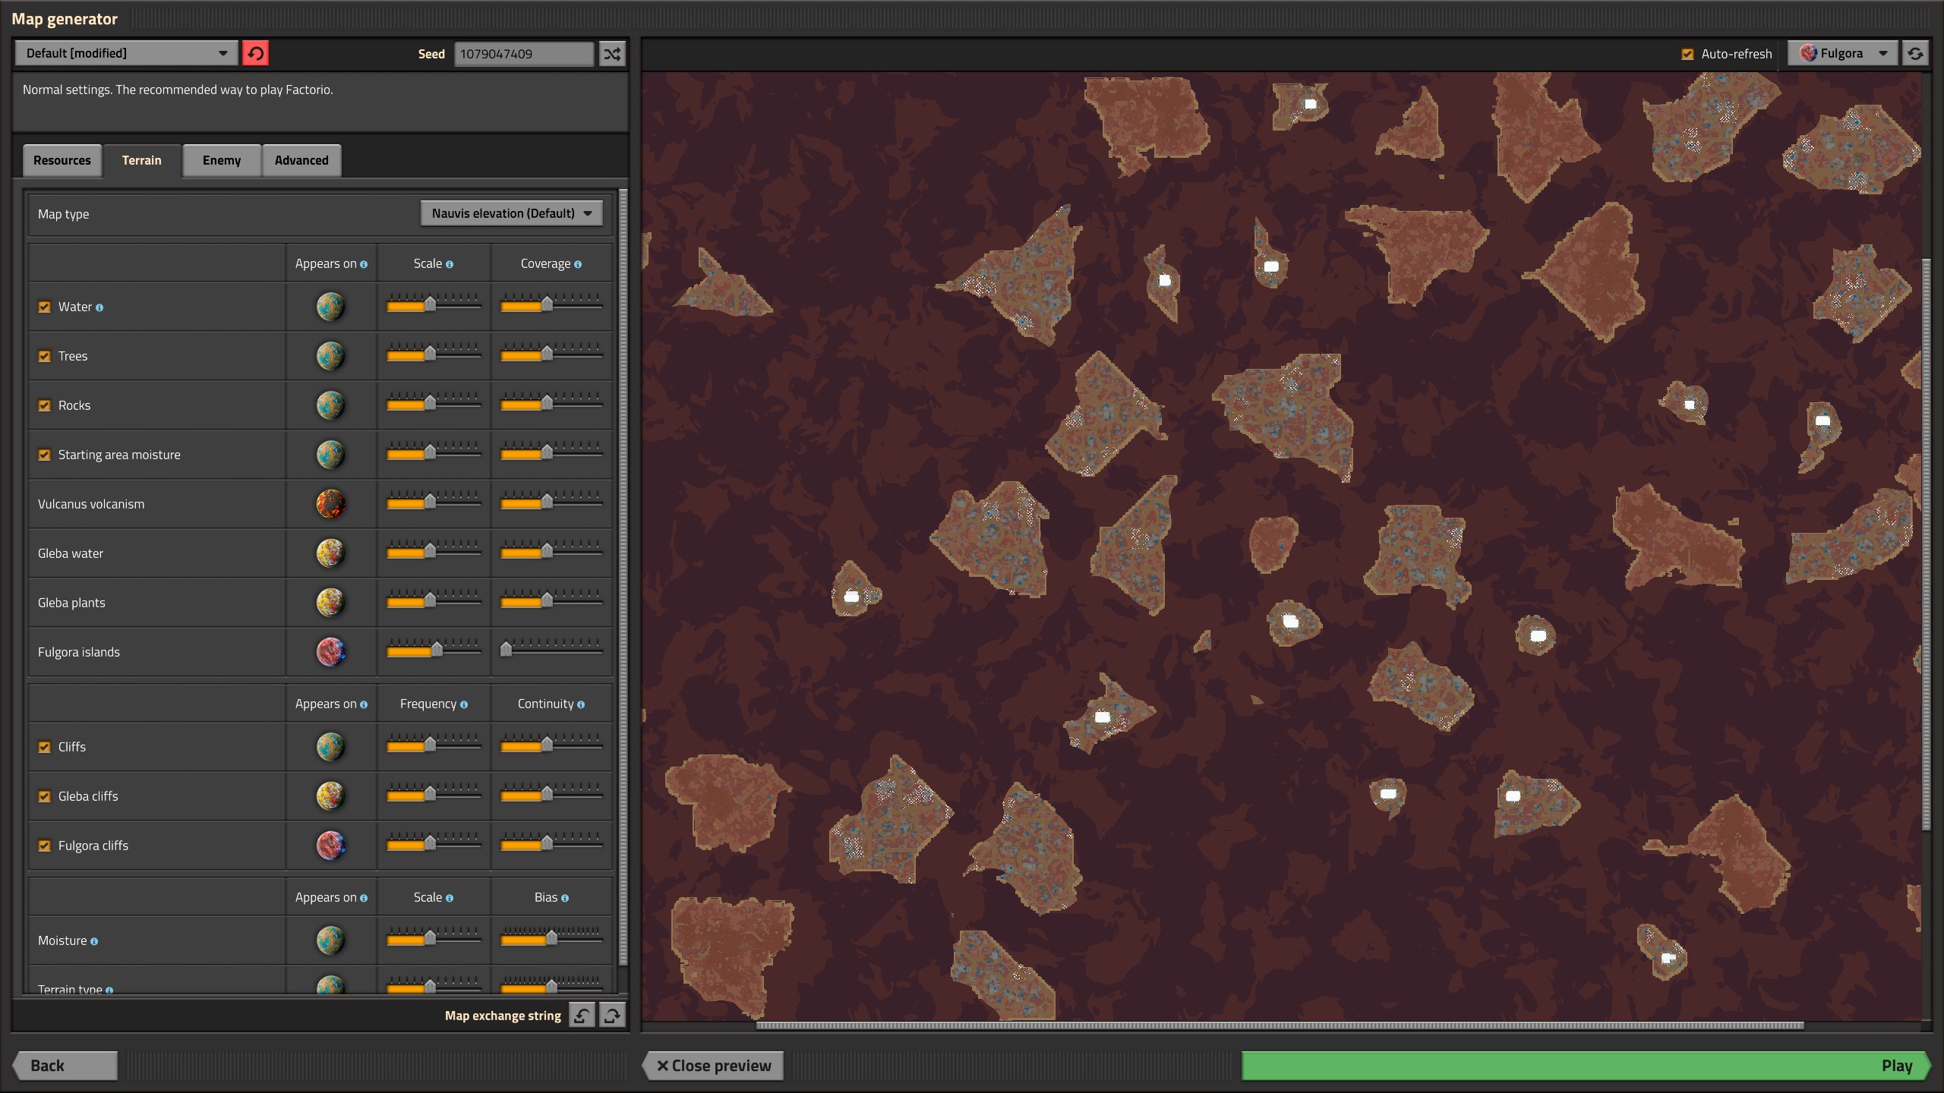Toggle the Fulgora cliffs checkbox
The width and height of the screenshot is (1944, 1093).
(45, 846)
